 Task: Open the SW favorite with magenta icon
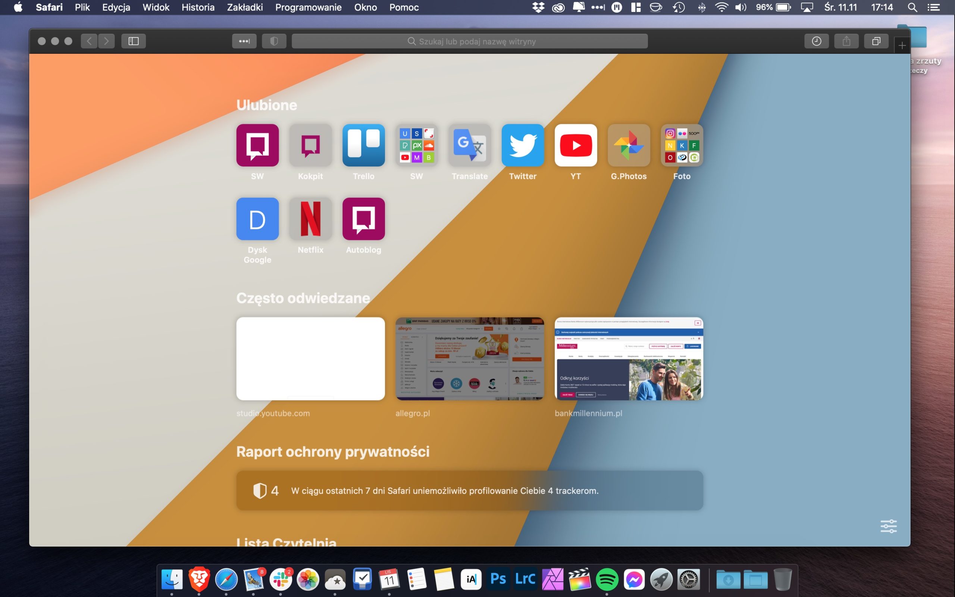257,145
